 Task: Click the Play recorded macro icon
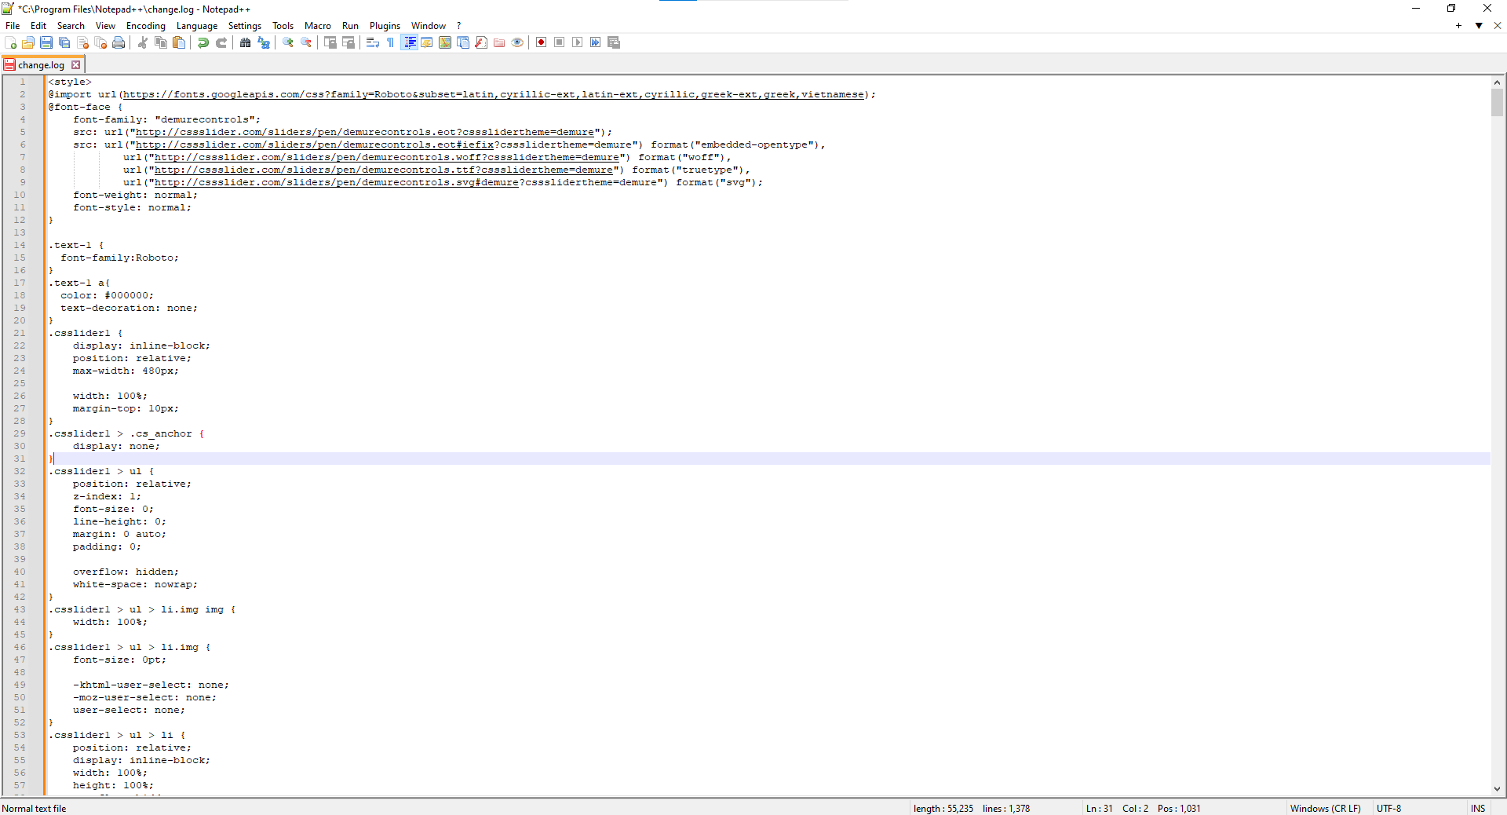[577, 42]
